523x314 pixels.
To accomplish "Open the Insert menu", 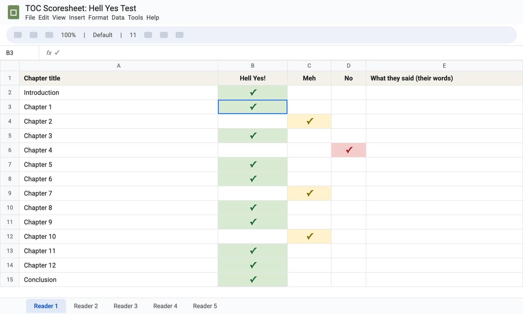I will click(x=77, y=17).
